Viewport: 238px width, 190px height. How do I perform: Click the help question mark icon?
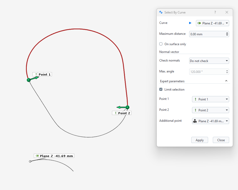(215, 12)
